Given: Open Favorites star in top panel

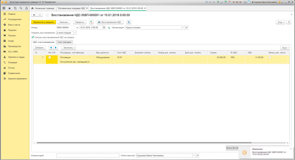Looking at the screenshot, I should click(x=9, y=8).
